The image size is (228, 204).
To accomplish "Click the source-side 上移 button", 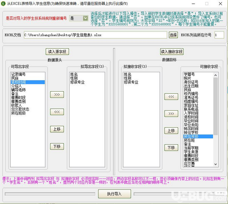I will pyautogui.click(x=57, y=129).
